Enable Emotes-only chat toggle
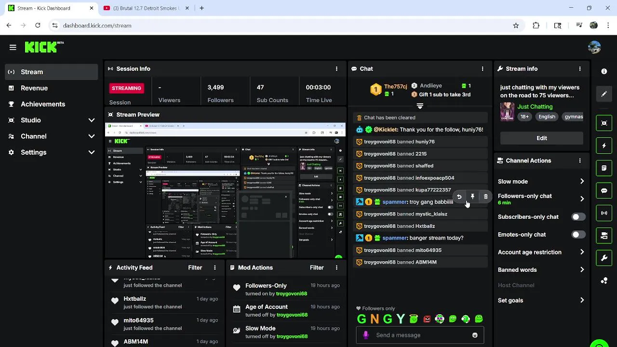617x347 pixels. point(578,235)
